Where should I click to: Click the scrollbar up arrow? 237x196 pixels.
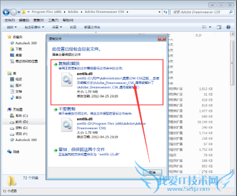232,34
